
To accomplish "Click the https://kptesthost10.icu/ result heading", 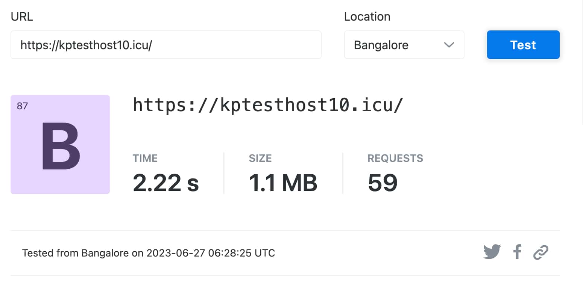I will [x=268, y=105].
